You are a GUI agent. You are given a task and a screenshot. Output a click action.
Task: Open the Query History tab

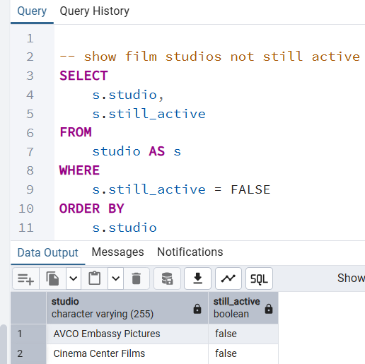click(x=95, y=11)
